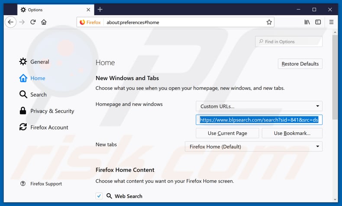Open the General preferences category
The width and height of the screenshot is (342, 206).
coord(34,62)
